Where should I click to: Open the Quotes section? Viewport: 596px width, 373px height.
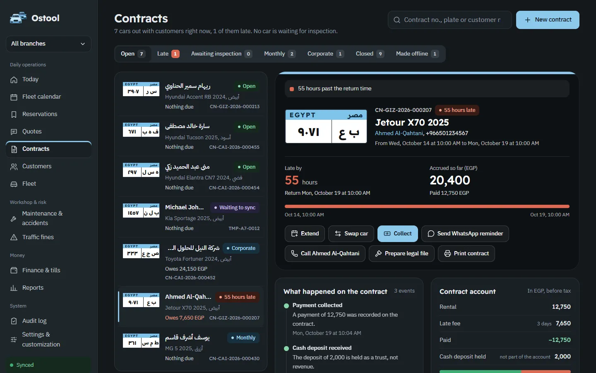click(48, 131)
